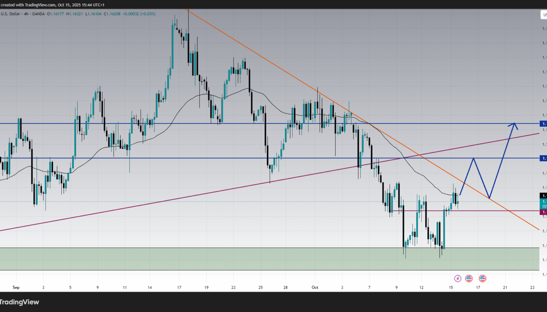The height and width of the screenshot is (312, 547).
Task: Click the OANDA data provider label
Action: pos(39,13)
